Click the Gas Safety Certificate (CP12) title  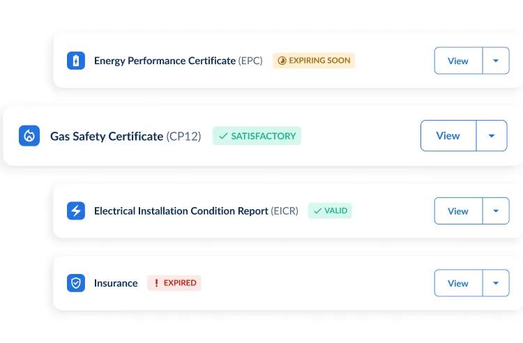coord(126,136)
